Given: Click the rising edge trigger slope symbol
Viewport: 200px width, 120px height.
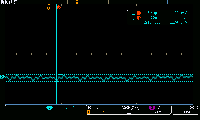Looking at the screenshot, I should 159,108.
